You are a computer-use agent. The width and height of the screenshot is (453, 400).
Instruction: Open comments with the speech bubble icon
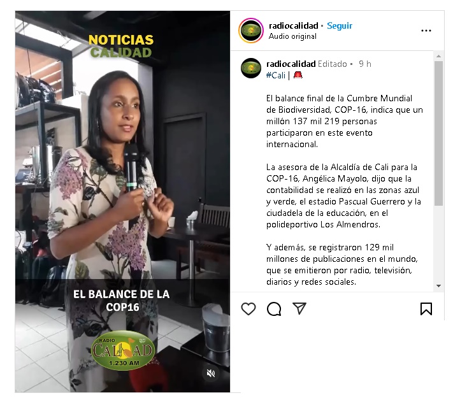274,309
